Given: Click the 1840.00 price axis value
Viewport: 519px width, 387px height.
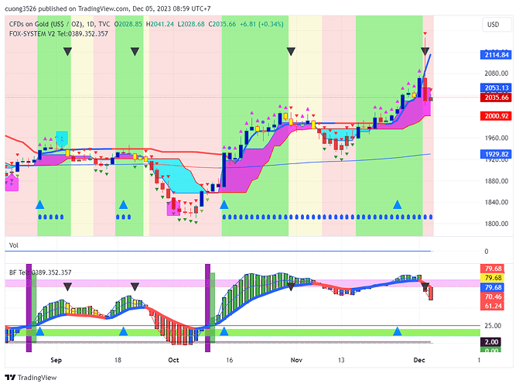Looking at the screenshot, I should pyautogui.click(x=496, y=202).
